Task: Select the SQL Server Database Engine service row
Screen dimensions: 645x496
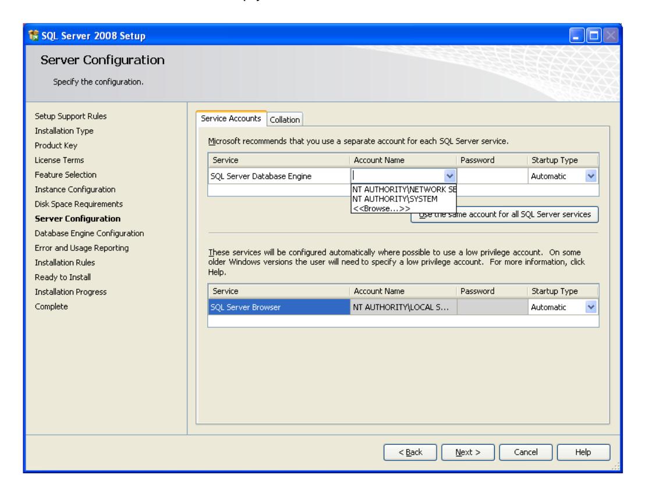Action: click(x=279, y=176)
